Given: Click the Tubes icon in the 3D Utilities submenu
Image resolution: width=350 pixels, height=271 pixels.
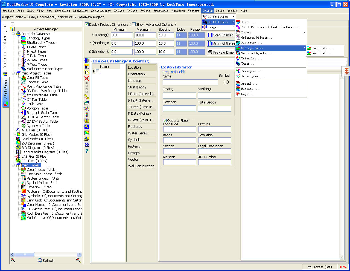Looking at the screenshot, I should [238, 64].
